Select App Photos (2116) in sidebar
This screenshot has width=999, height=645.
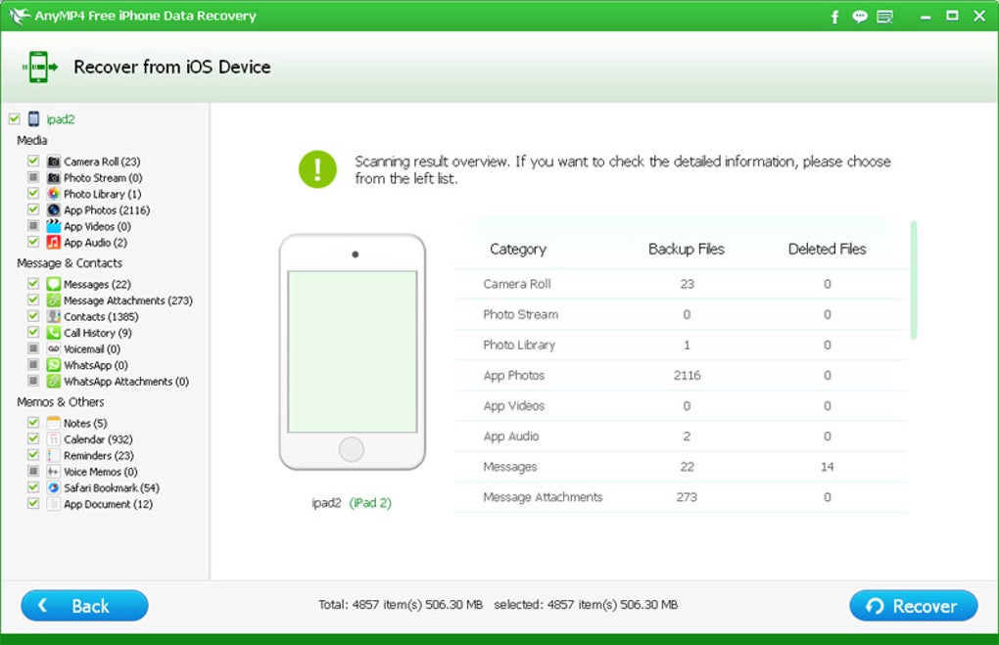click(x=107, y=210)
